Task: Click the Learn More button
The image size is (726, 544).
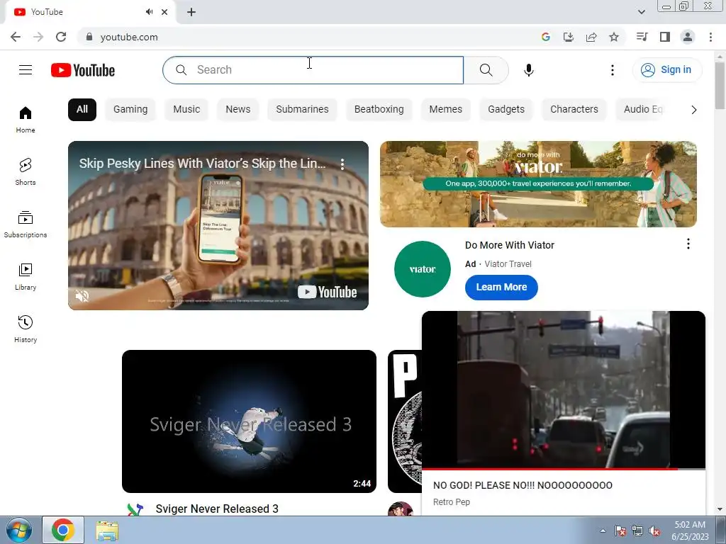Action: point(501,288)
